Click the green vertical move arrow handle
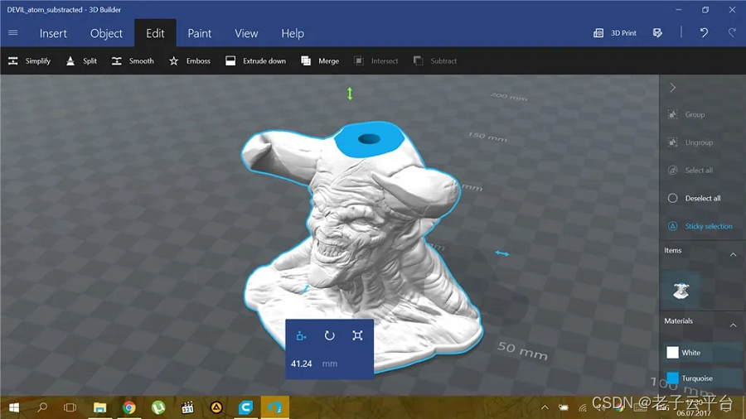The image size is (746, 419). 350,94
